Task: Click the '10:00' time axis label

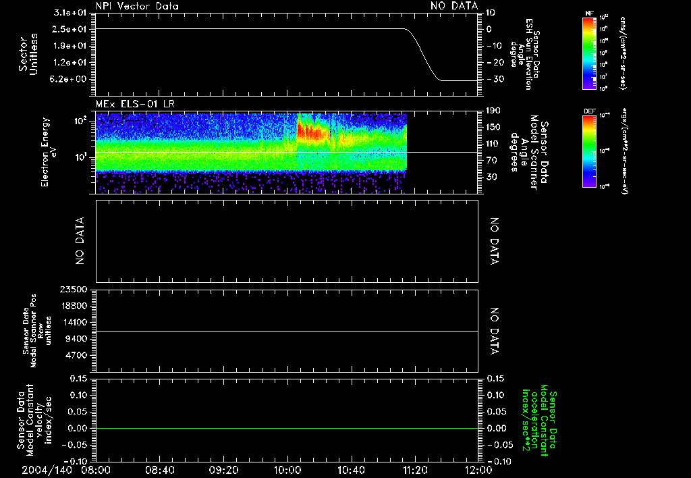Action: pyautogui.click(x=287, y=470)
